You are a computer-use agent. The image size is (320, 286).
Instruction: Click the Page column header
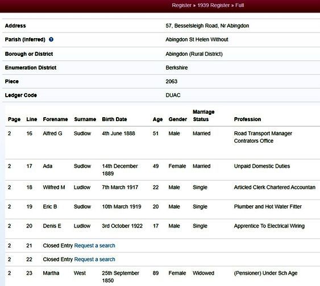pyautogui.click(x=14, y=119)
